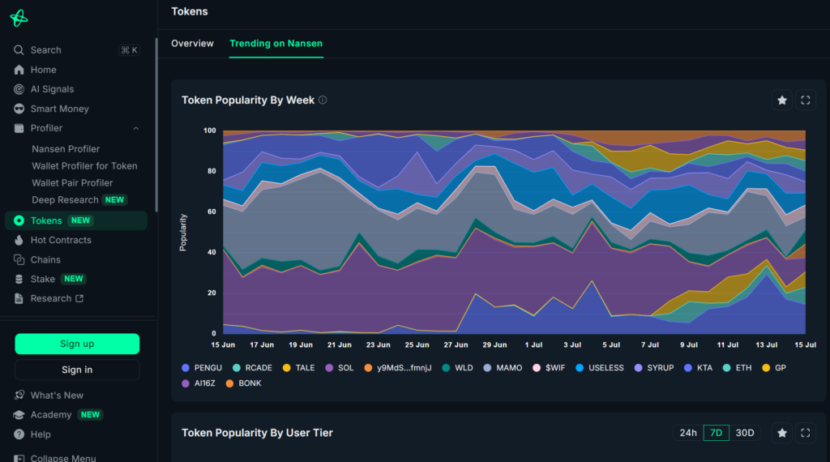Click the sidebar vertical scrollbar

(x=156, y=124)
